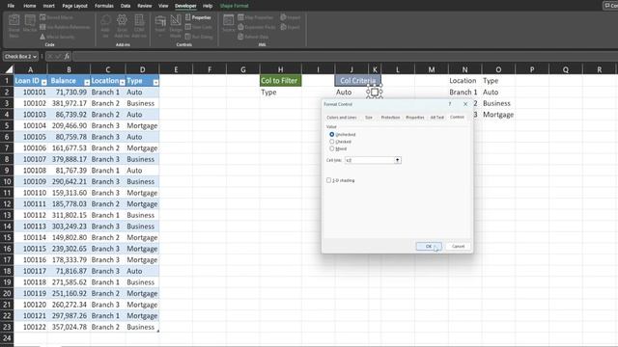Click the Map Properties icon
Viewport: 618px width, 347px height.
pyautogui.click(x=240, y=17)
